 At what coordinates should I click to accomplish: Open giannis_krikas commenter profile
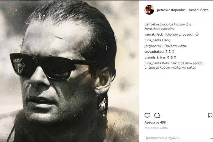(155, 57)
